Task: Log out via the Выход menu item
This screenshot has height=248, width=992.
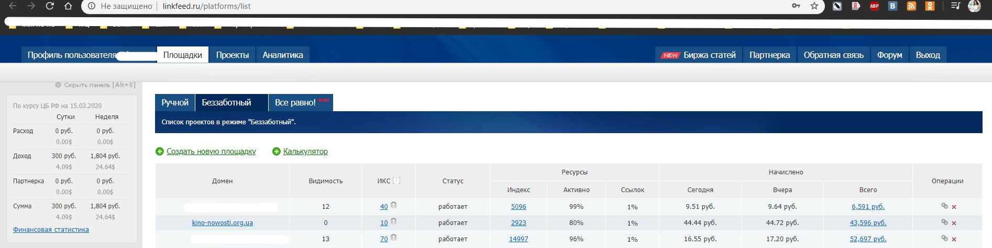Action: tap(928, 55)
